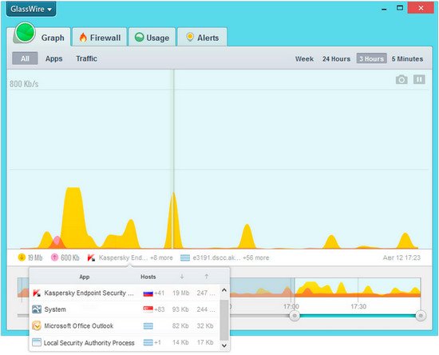Image resolution: width=439 pixels, height=355 pixels.
Task: Click the flame icon on Firewall tab
Action: coord(83,38)
